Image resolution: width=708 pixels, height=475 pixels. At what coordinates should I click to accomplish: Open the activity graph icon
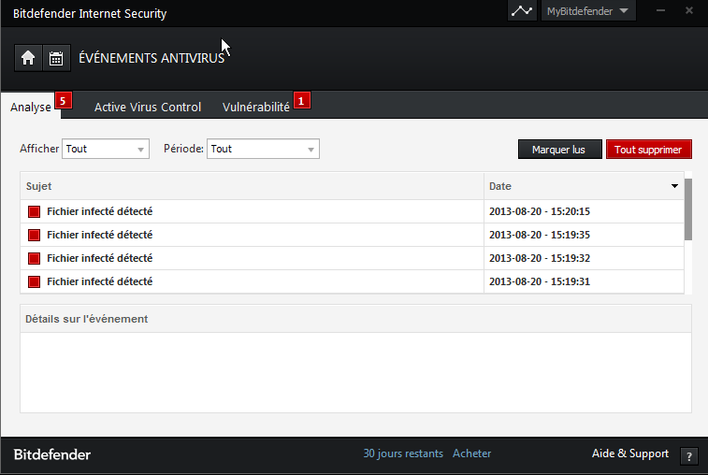(x=522, y=11)
